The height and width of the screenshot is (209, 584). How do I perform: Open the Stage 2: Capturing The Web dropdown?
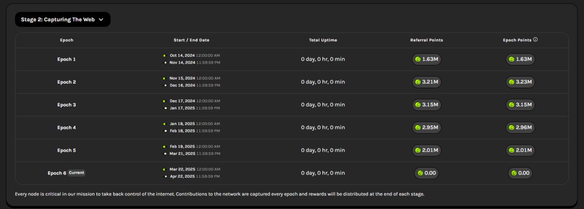tap(63, 20)
